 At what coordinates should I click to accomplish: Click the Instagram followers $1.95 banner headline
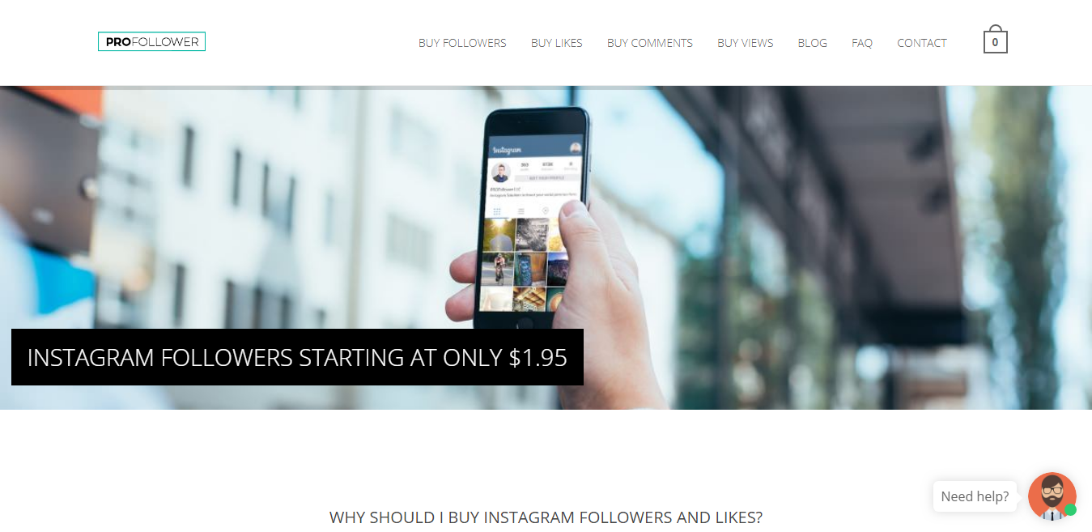pyautogui.click(x=297, y=357)
